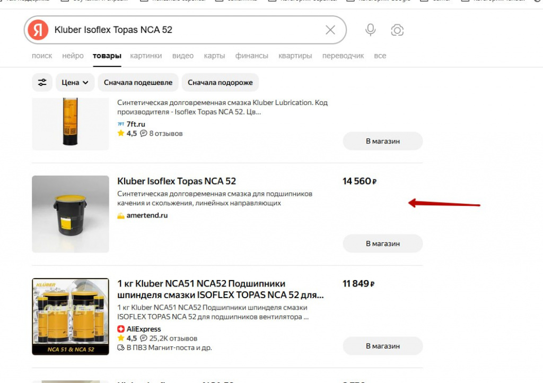Click into the search input field
This screenshot has width=543, height=383.
click(x=186, y=30)
